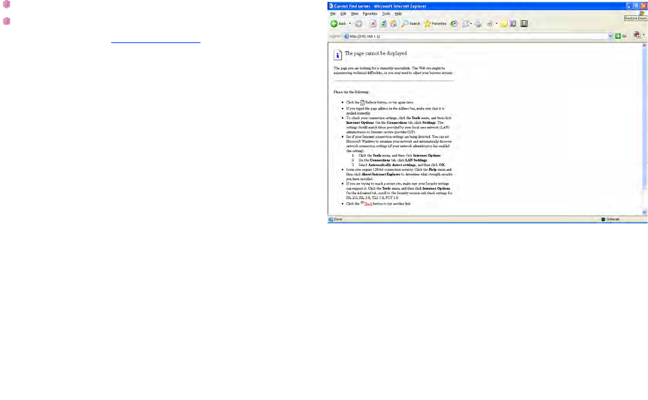Click the vertical scrollbar down arrow

tap(644, 212)
